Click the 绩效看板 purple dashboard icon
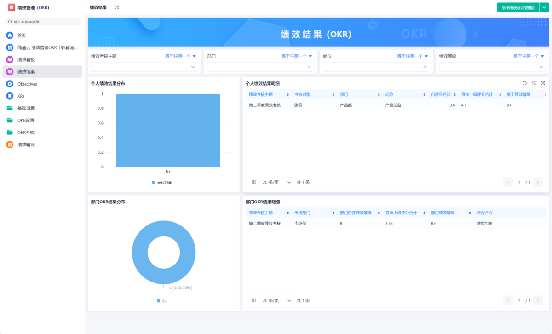The height and width of the screenshot is (334, 552). [10, 59]
